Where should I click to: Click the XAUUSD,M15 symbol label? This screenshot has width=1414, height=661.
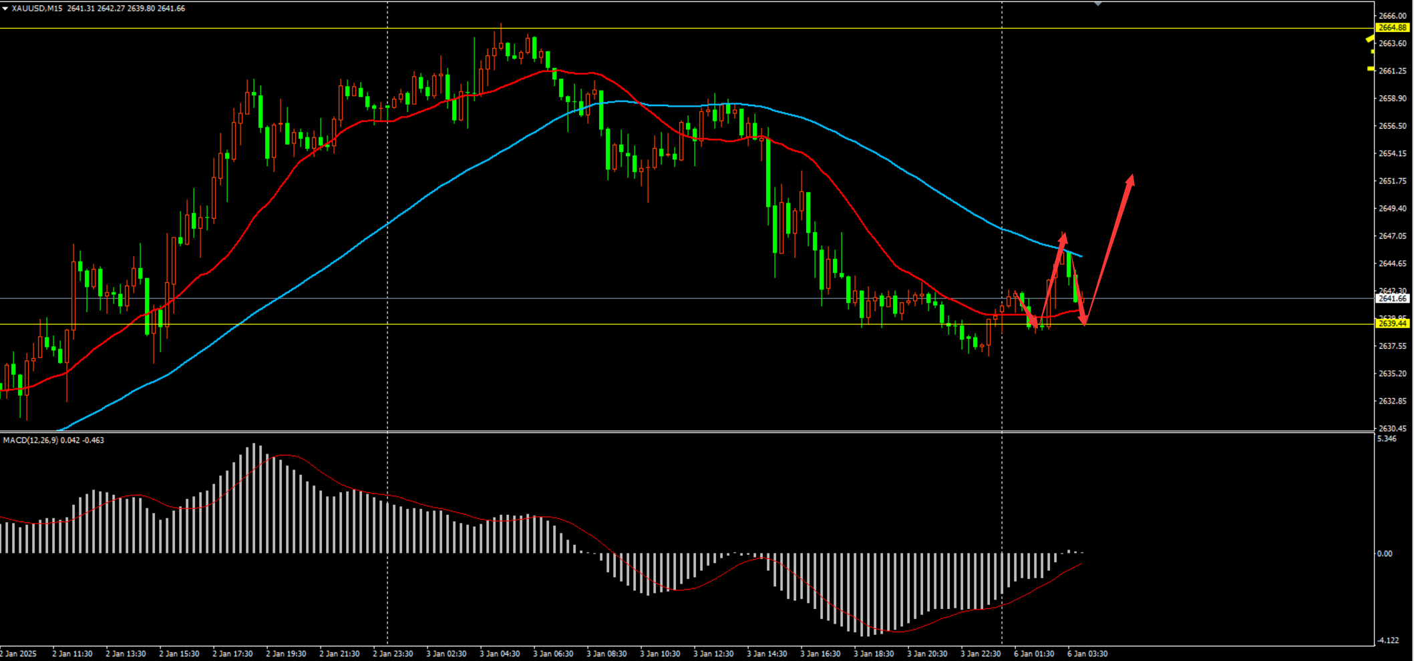coord(37,9)
